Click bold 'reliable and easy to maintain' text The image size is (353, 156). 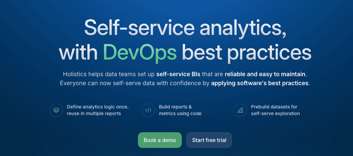click(265, 74)
